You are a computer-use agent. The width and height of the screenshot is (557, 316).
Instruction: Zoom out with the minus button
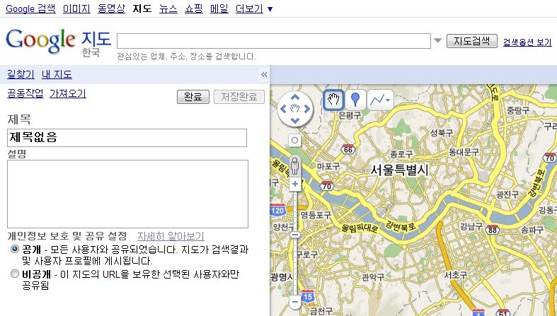click(x=295, y=302)
